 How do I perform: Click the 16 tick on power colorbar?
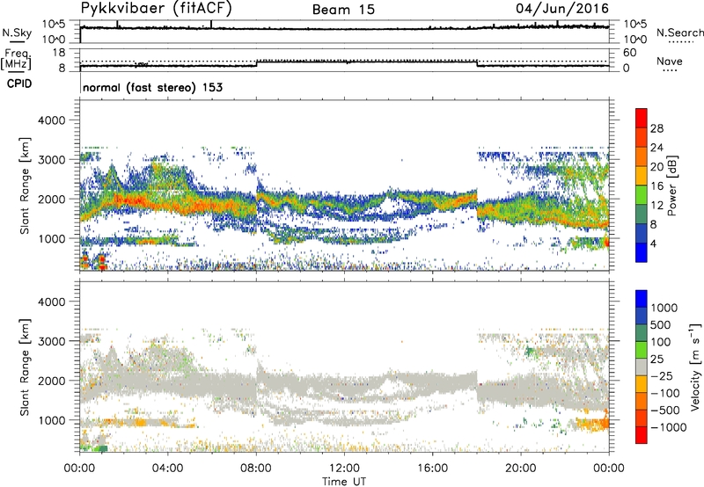point(656,186)
